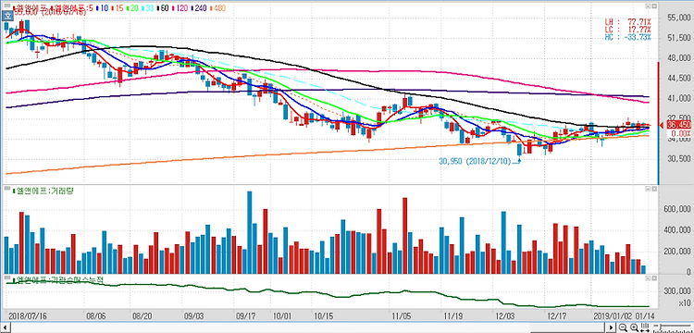Click the bar spacing arrows icon

(645, 327)
